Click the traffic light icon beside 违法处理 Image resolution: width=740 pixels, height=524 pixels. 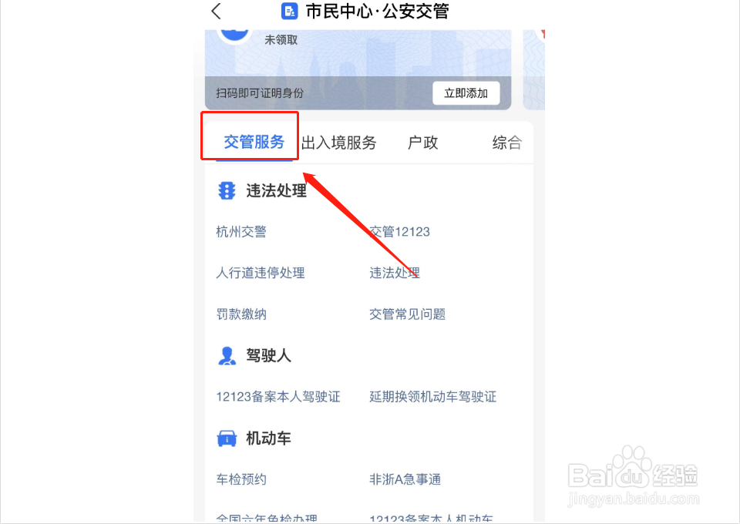227,190
